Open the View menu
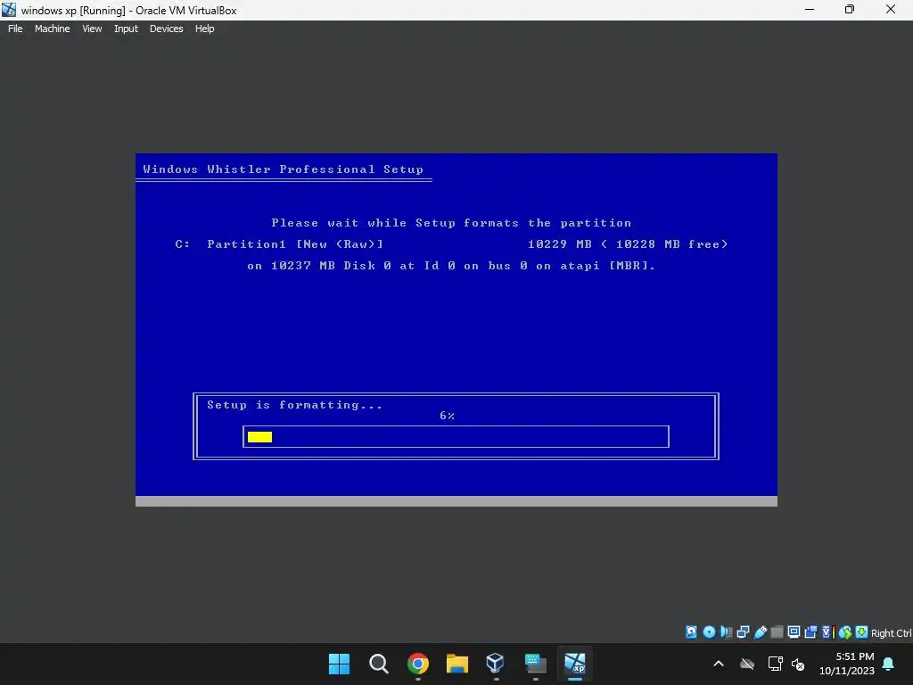Image resolution: width=913 pixels, height=685 pixels. click(x=92, y=29)
